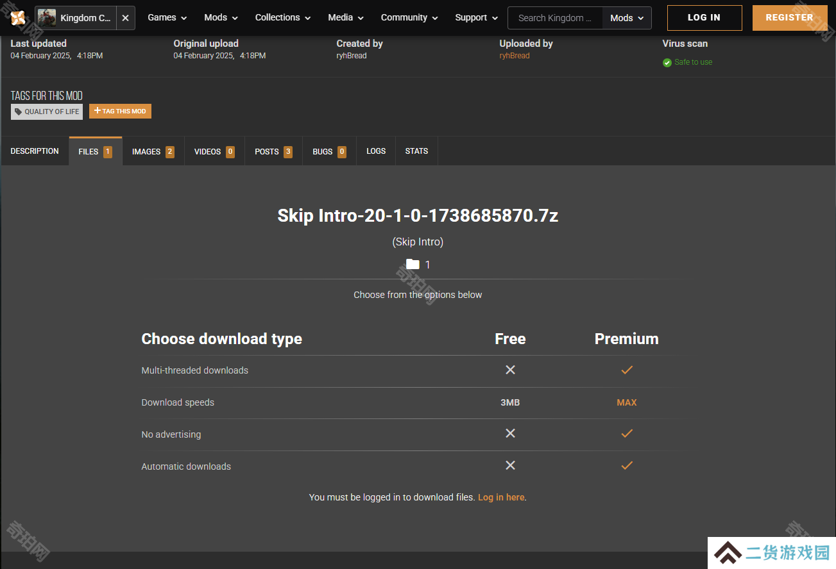
Task: Open the VIDEOS tab
Action: pyautogui.click(x=214, y=152)
